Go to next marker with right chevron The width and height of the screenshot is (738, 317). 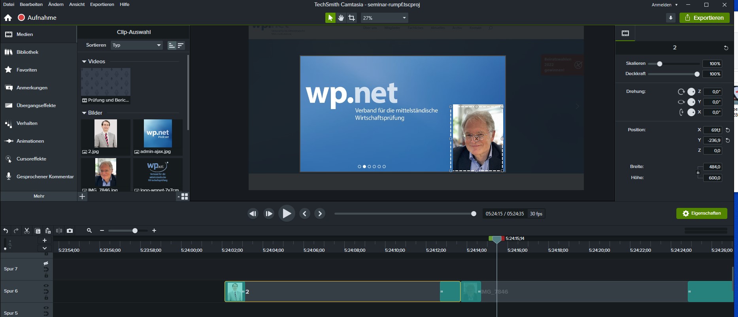click(x=320, y=214)
